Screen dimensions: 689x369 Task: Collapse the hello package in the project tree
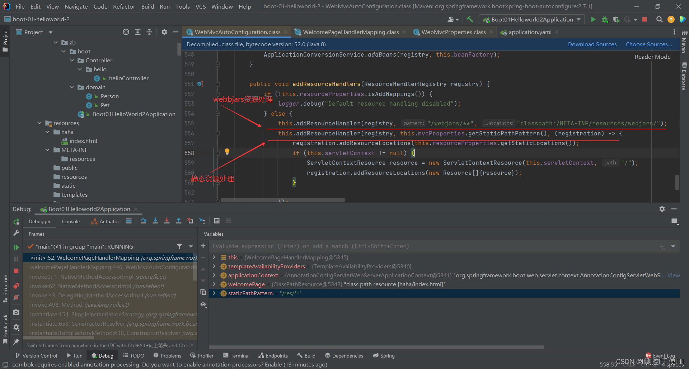(80, 69)
